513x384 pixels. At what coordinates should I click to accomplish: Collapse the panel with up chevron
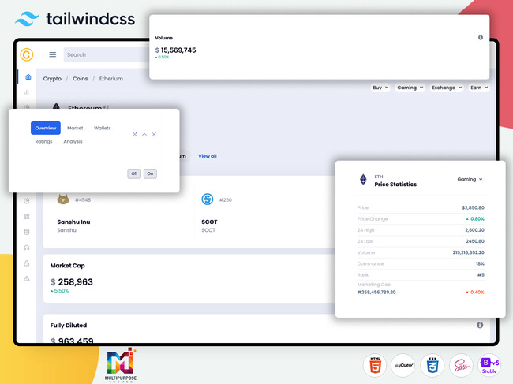click(x=144, y=134)
